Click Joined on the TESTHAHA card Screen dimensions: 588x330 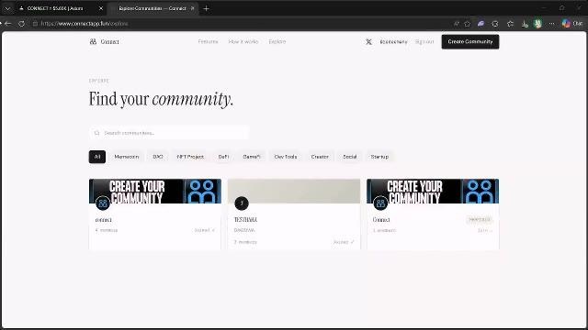[x=344, y=242]
